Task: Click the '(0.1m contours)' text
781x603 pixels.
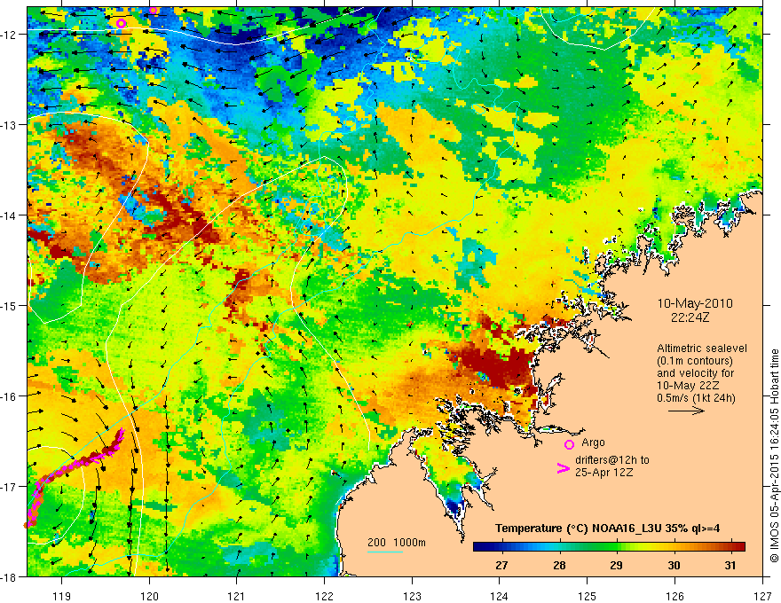Action: [694, 361]
